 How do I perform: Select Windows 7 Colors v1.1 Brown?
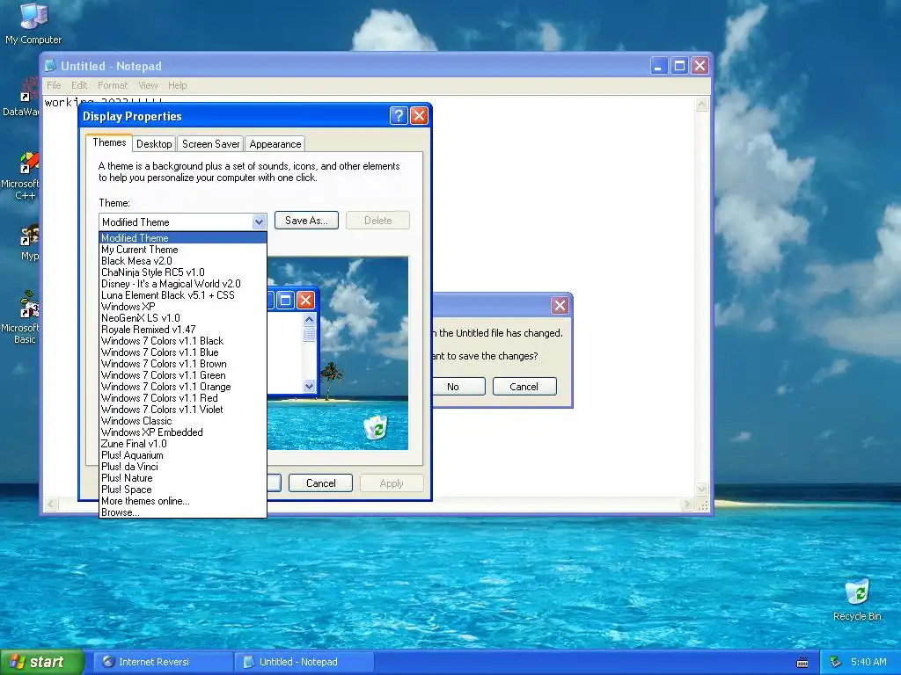tap(183, 364)
